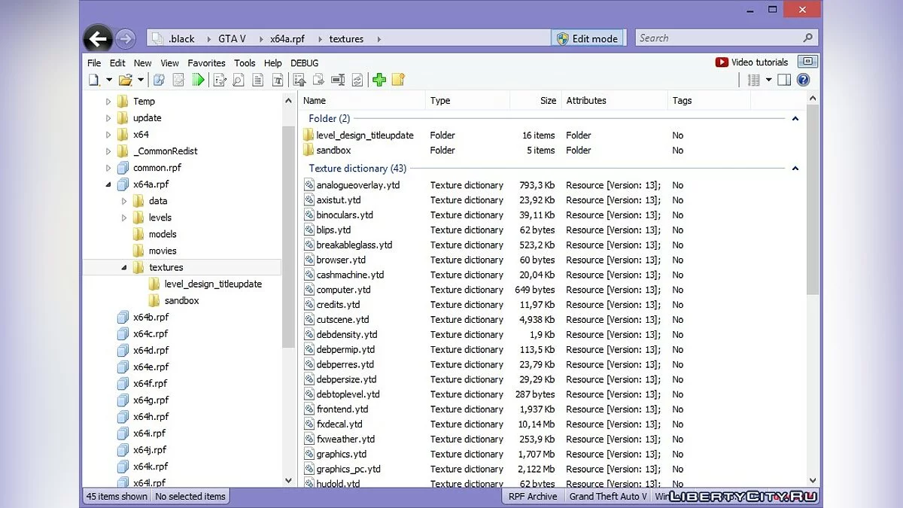Click the rename text field icon

[x=338, y=80]
